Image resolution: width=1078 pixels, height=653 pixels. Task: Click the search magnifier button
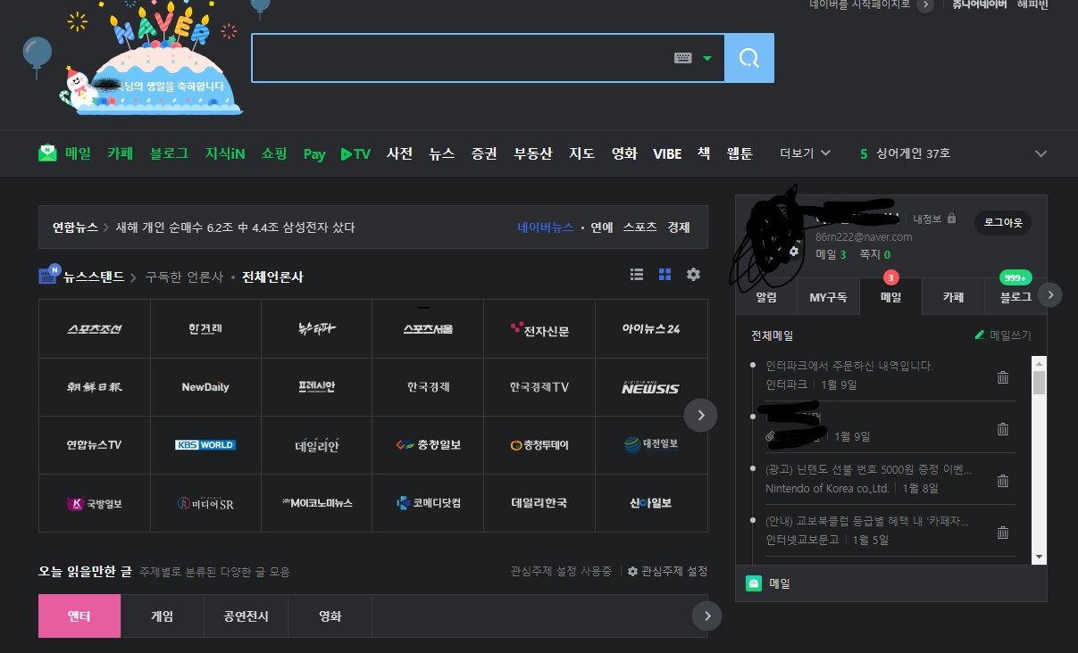pos(749,58)
